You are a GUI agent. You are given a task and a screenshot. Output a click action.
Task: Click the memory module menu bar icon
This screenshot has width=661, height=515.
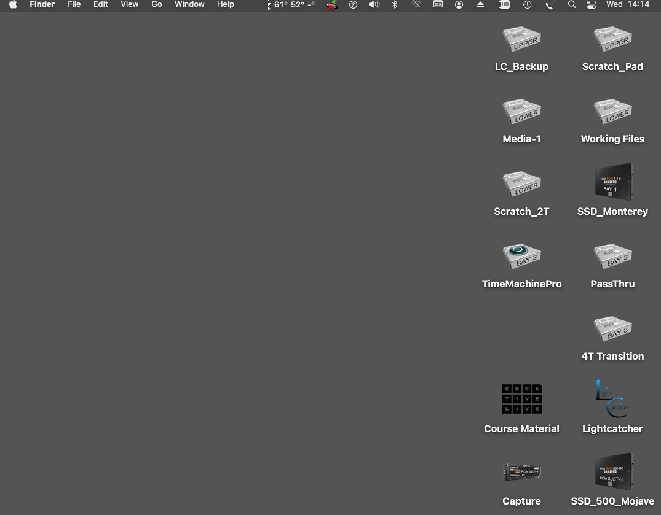pyautogui.click(x=504, y=5)
